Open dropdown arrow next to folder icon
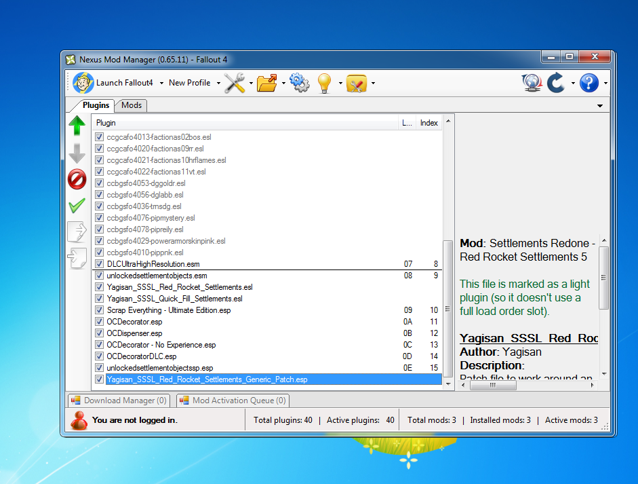The height and width of the screenshot is (484, 638). (283, 83)
